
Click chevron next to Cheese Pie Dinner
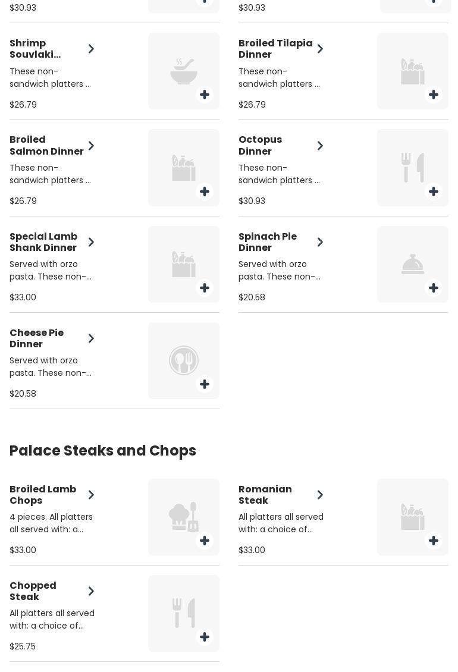click(x=91, y=338)
